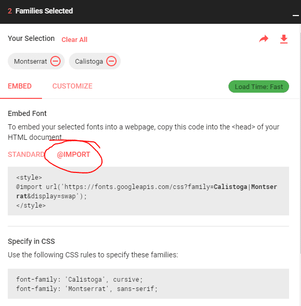Download the selected font families
301x306 pixels.
click(284, 39)
